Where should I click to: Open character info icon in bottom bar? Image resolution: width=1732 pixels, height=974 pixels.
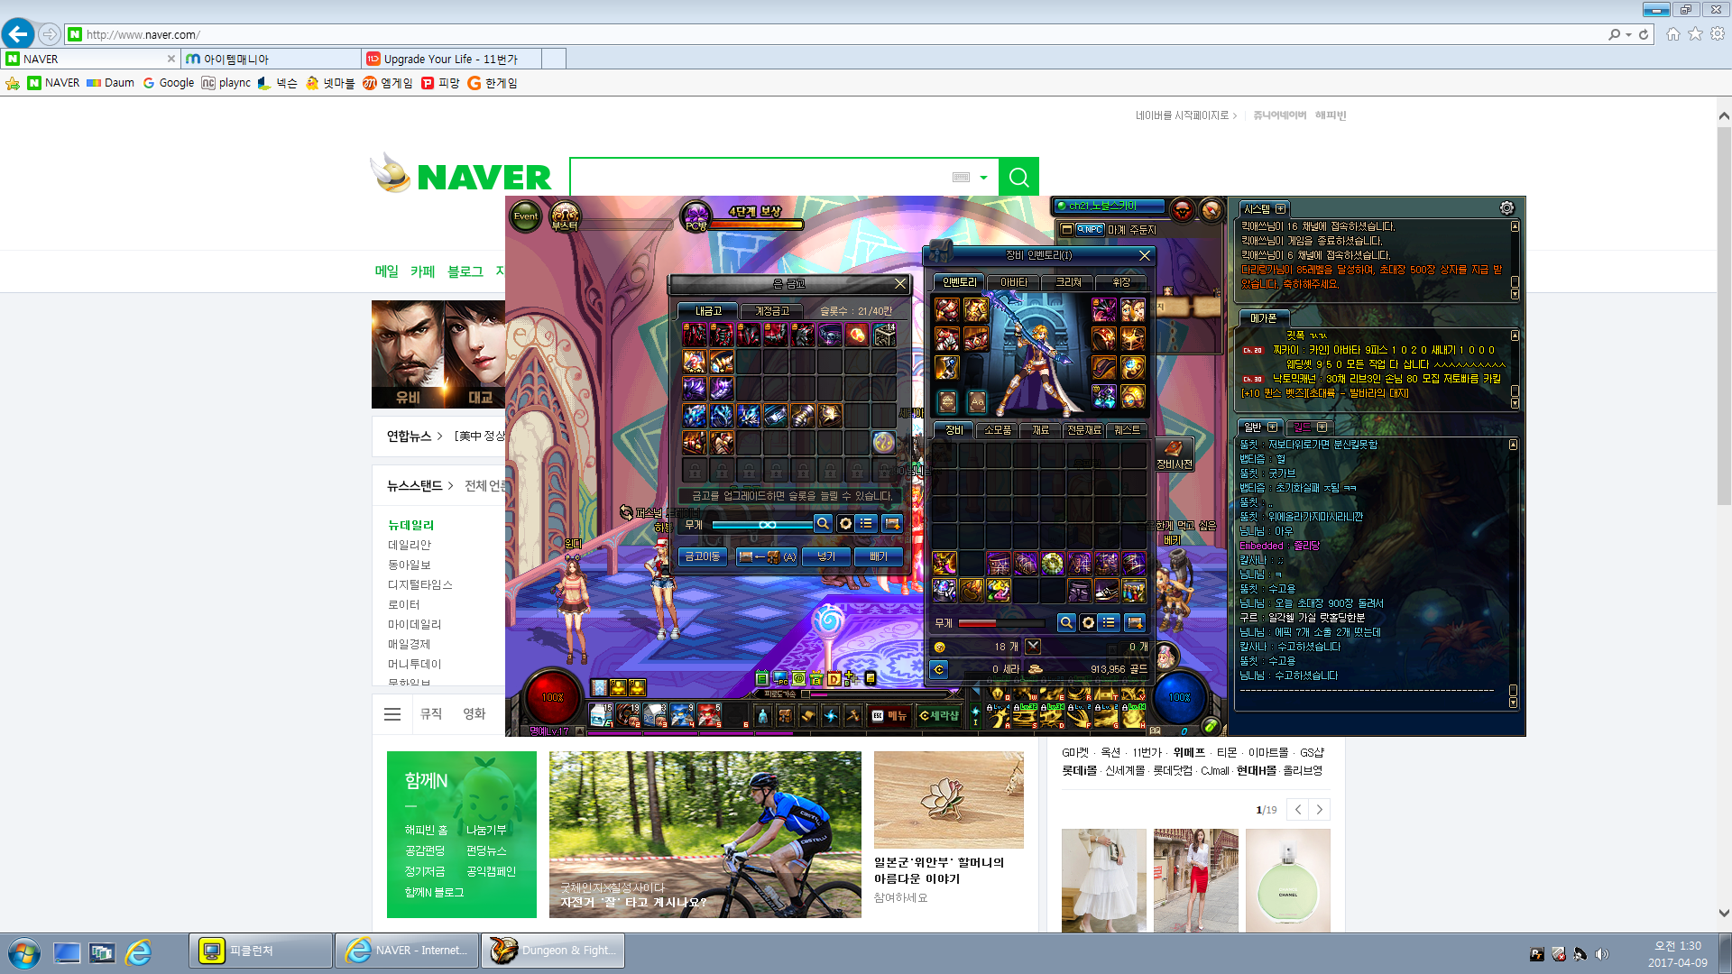[x=762, y=716]
